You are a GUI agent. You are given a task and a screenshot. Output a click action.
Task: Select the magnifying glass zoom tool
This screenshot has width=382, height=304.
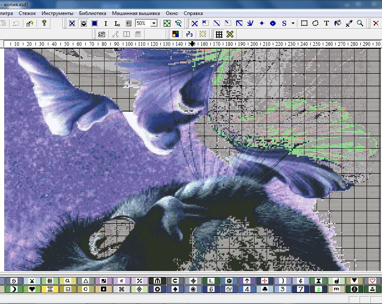point(360,23)
